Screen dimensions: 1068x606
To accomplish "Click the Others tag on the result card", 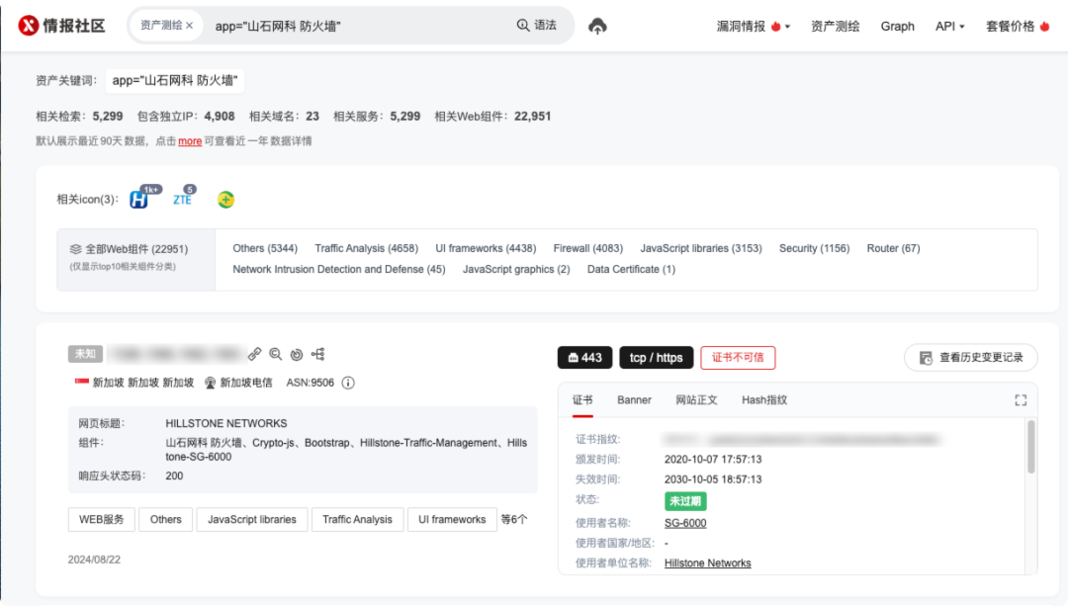I will click(x=166, y=520).
